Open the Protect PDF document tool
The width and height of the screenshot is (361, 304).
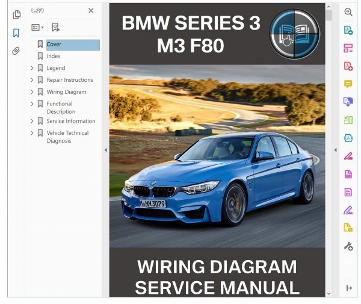[x=348, y=175]
